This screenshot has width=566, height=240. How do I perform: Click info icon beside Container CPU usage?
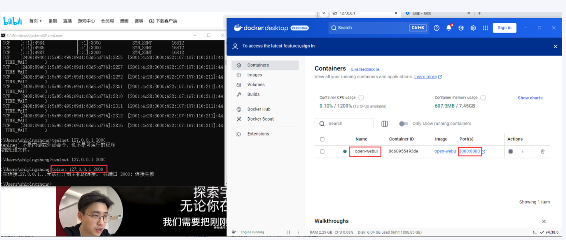(x=361, y=98)
